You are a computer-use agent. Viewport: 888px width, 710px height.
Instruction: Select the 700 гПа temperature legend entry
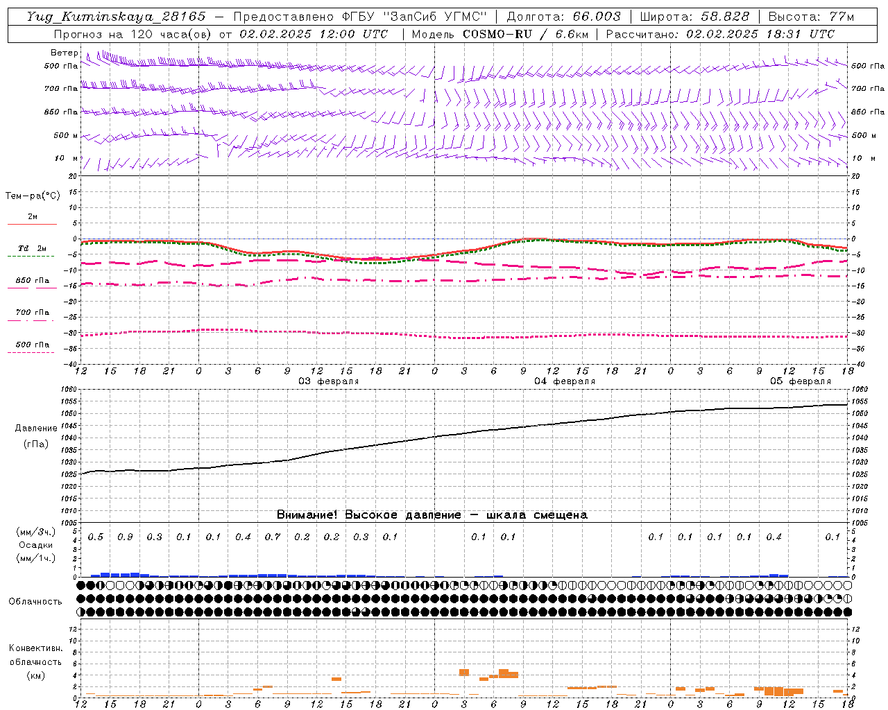pos(32,313)
